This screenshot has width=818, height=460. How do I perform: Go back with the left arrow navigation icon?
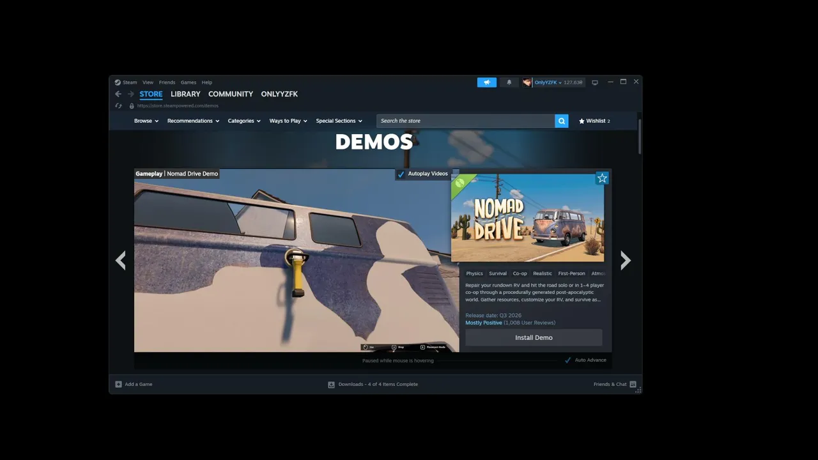118,94
